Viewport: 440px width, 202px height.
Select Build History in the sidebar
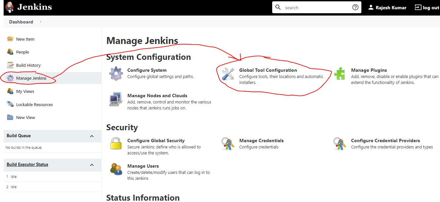tap(28, 65)
